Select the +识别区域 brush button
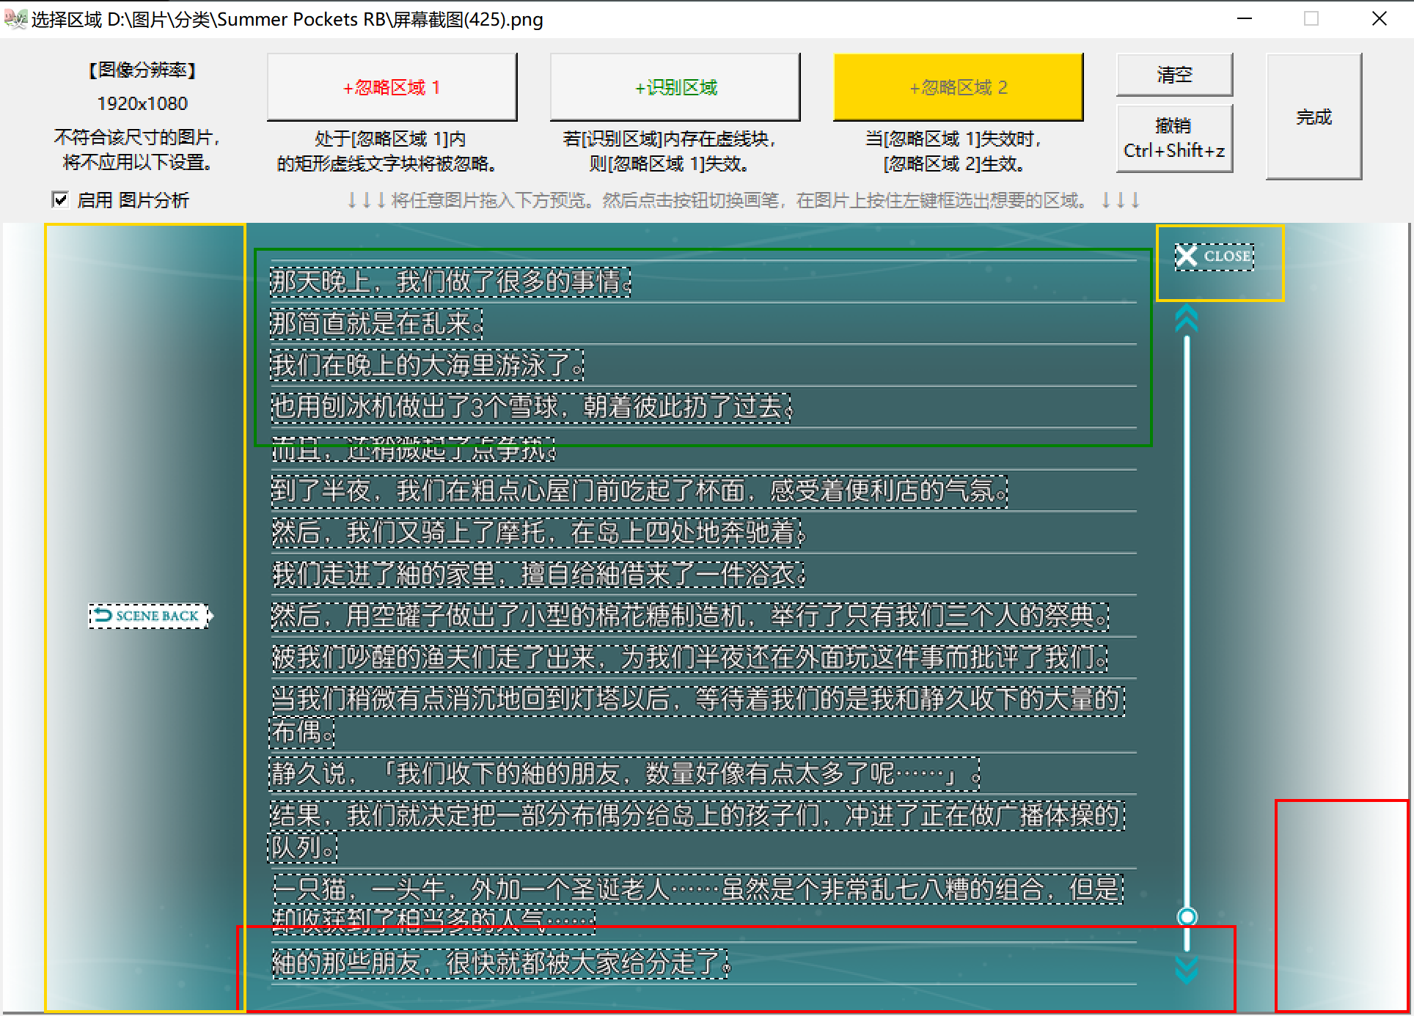Viewport: 1414px width, 1016px height. (x=675, y=87)
